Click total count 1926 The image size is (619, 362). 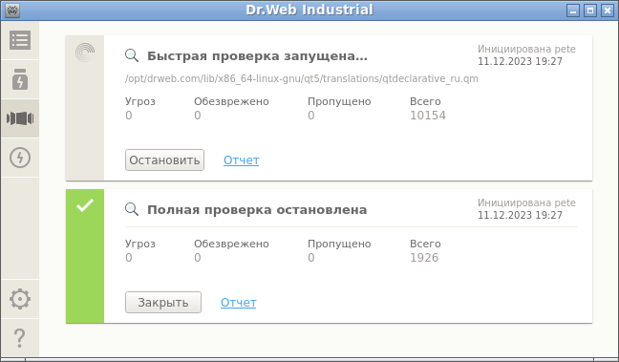pyautogui.click(x=424, y=257)
